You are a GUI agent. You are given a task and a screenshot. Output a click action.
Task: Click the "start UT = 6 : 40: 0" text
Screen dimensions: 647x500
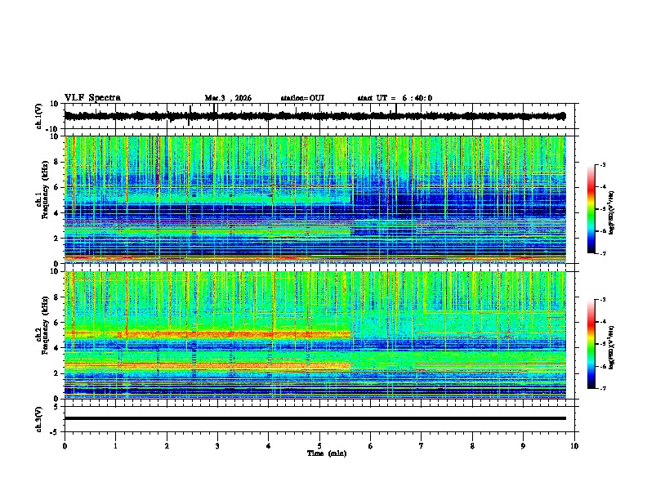pos(395,98)
